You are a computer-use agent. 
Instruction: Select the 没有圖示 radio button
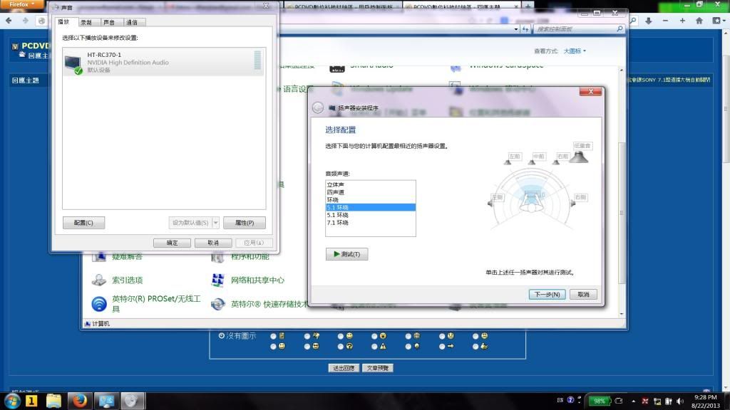tap(222, 335)
